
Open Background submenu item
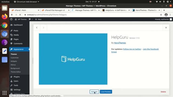[15, 68]
